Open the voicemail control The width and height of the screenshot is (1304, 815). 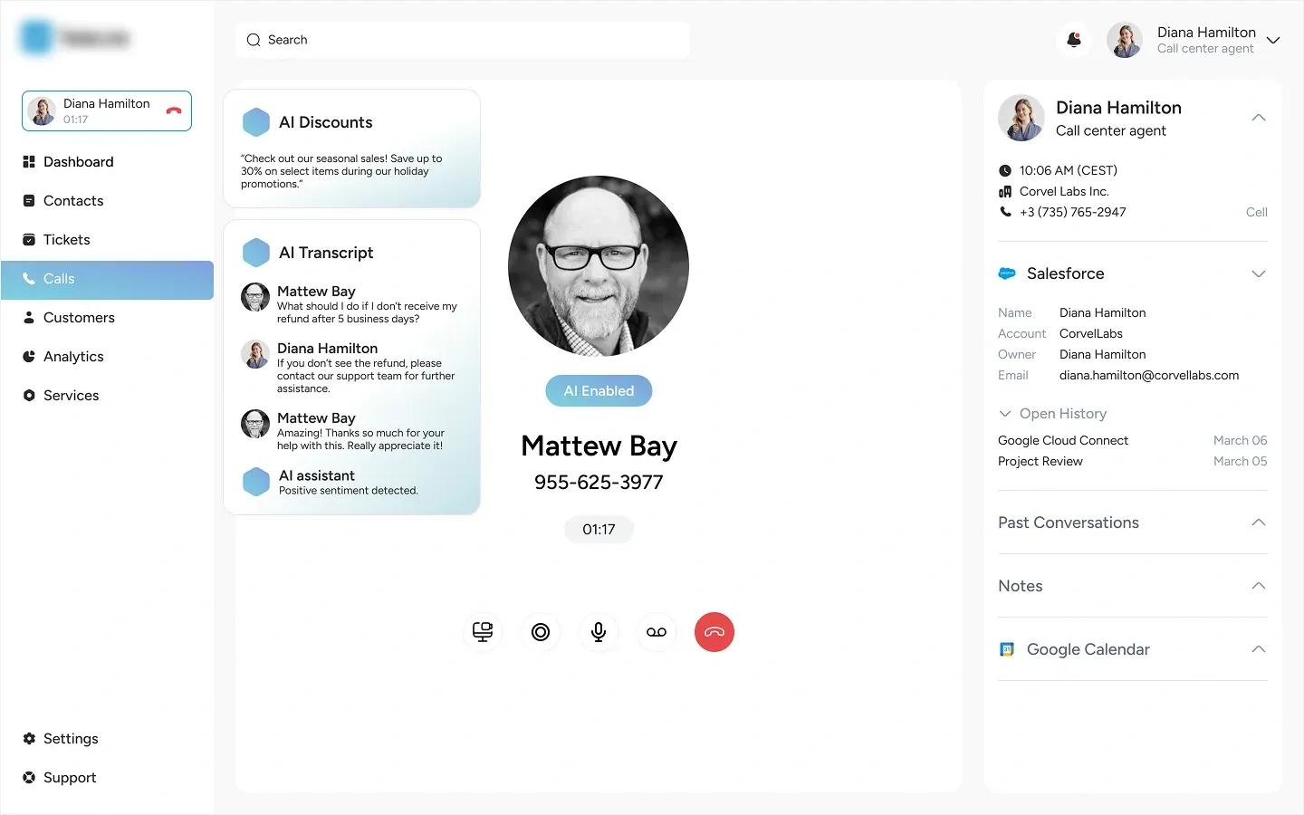(x=657, y=632)
